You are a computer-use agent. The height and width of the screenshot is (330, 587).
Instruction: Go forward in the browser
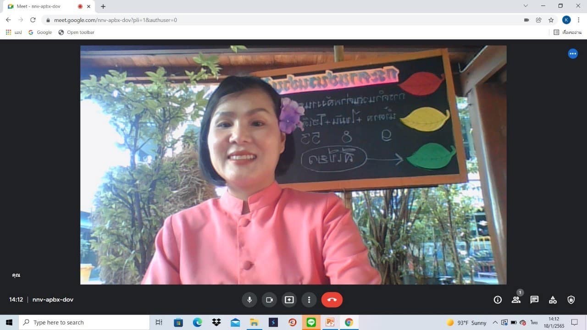(x=21, y=20)
